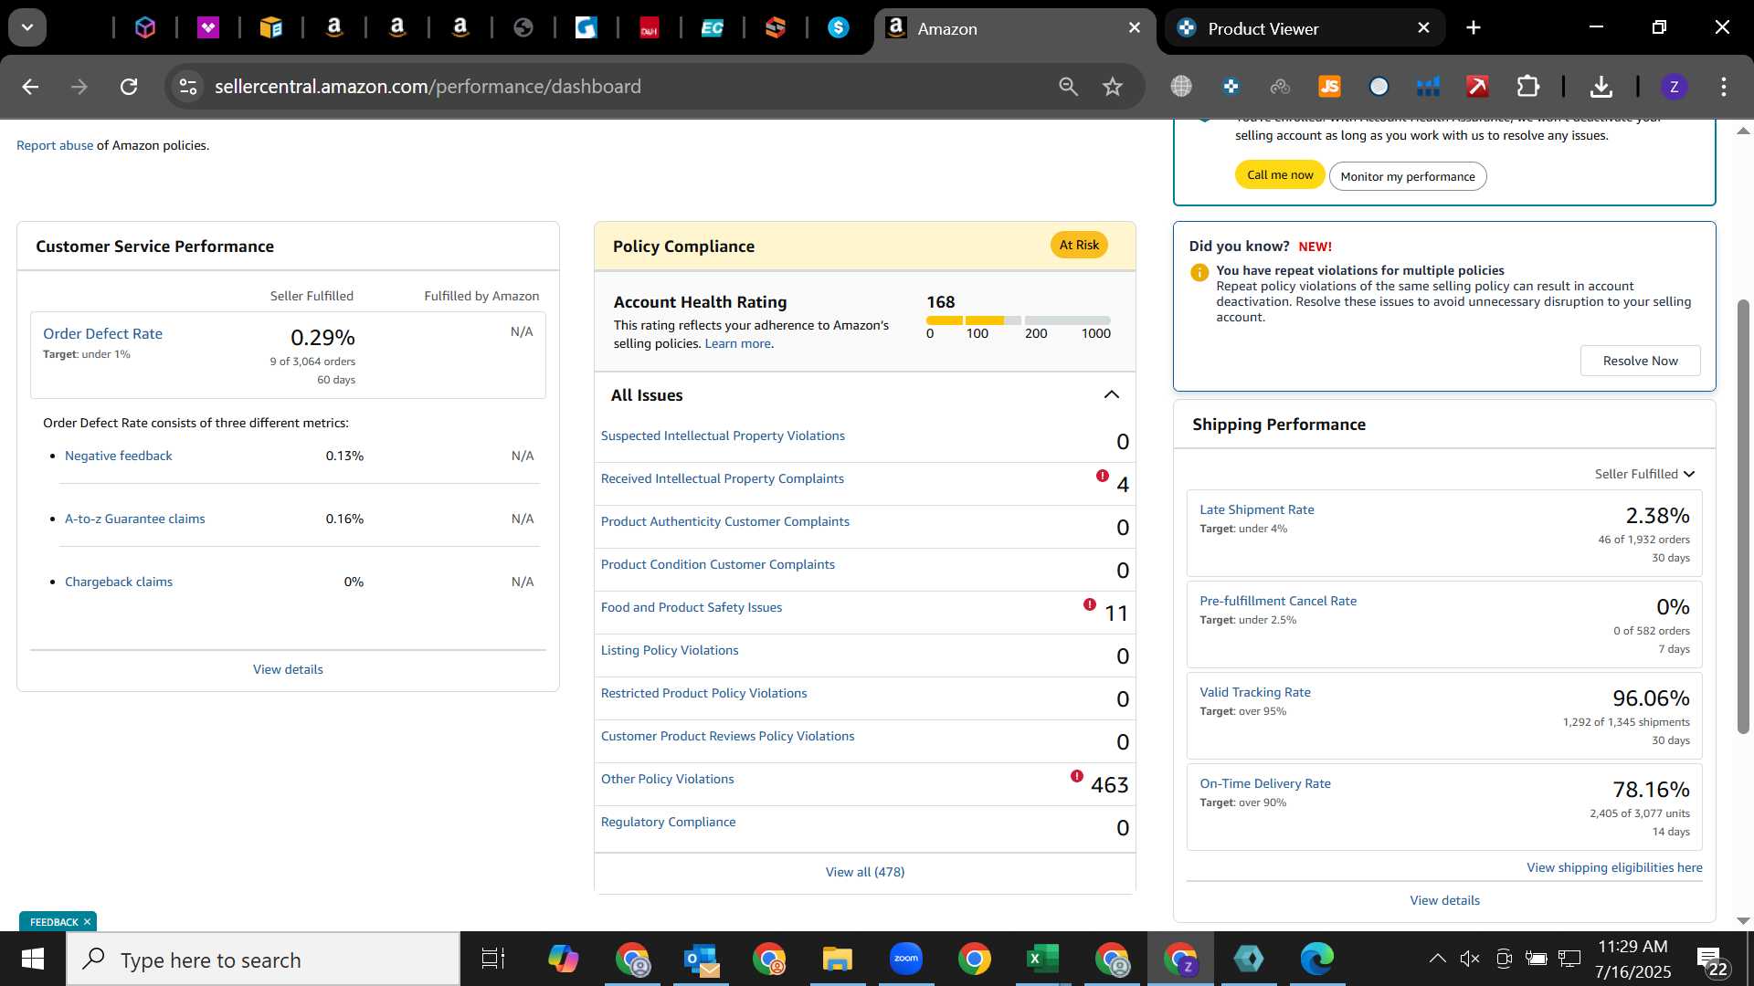Open Food and Product Safety Issues

click(x=691, y=607)
